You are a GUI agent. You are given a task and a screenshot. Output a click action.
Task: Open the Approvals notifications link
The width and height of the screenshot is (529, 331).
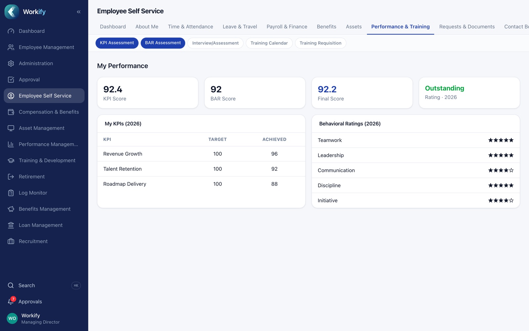tap(44, 302)
